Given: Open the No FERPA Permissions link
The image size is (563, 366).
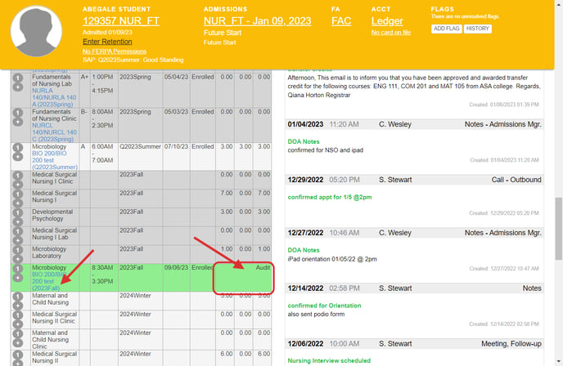Looking at the screenshot, I should (119, 51).
